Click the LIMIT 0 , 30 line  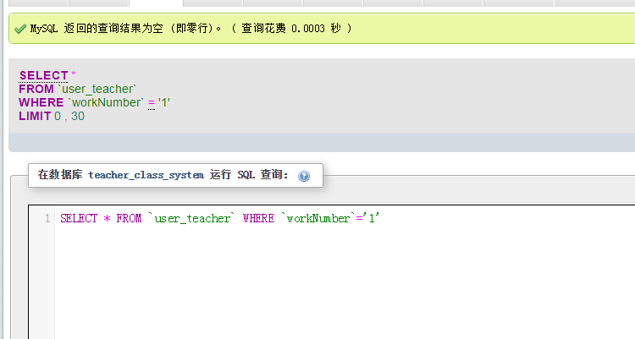(x=52, y=116)
